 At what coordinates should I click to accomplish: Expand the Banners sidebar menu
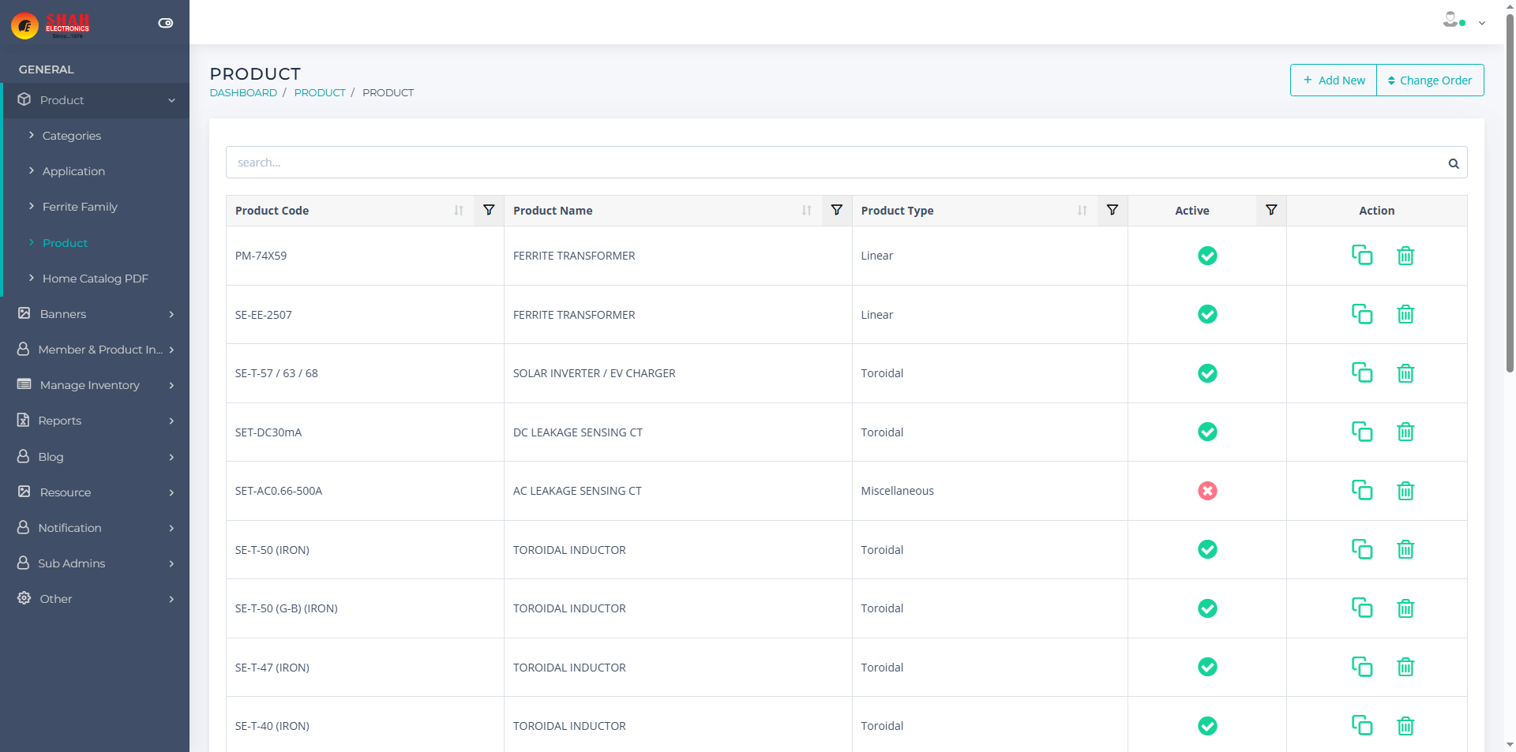click(95, 314)
